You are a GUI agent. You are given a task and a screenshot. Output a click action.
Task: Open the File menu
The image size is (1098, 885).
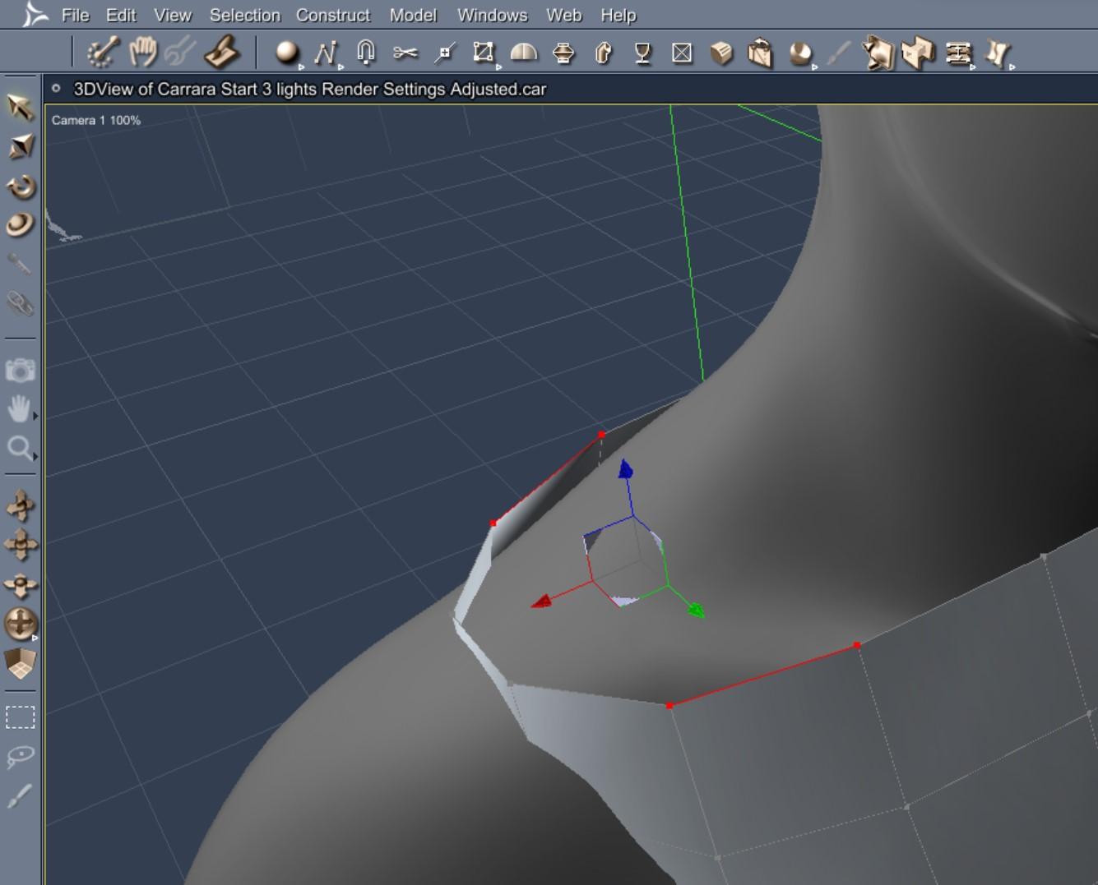click(x=75, y=15)
